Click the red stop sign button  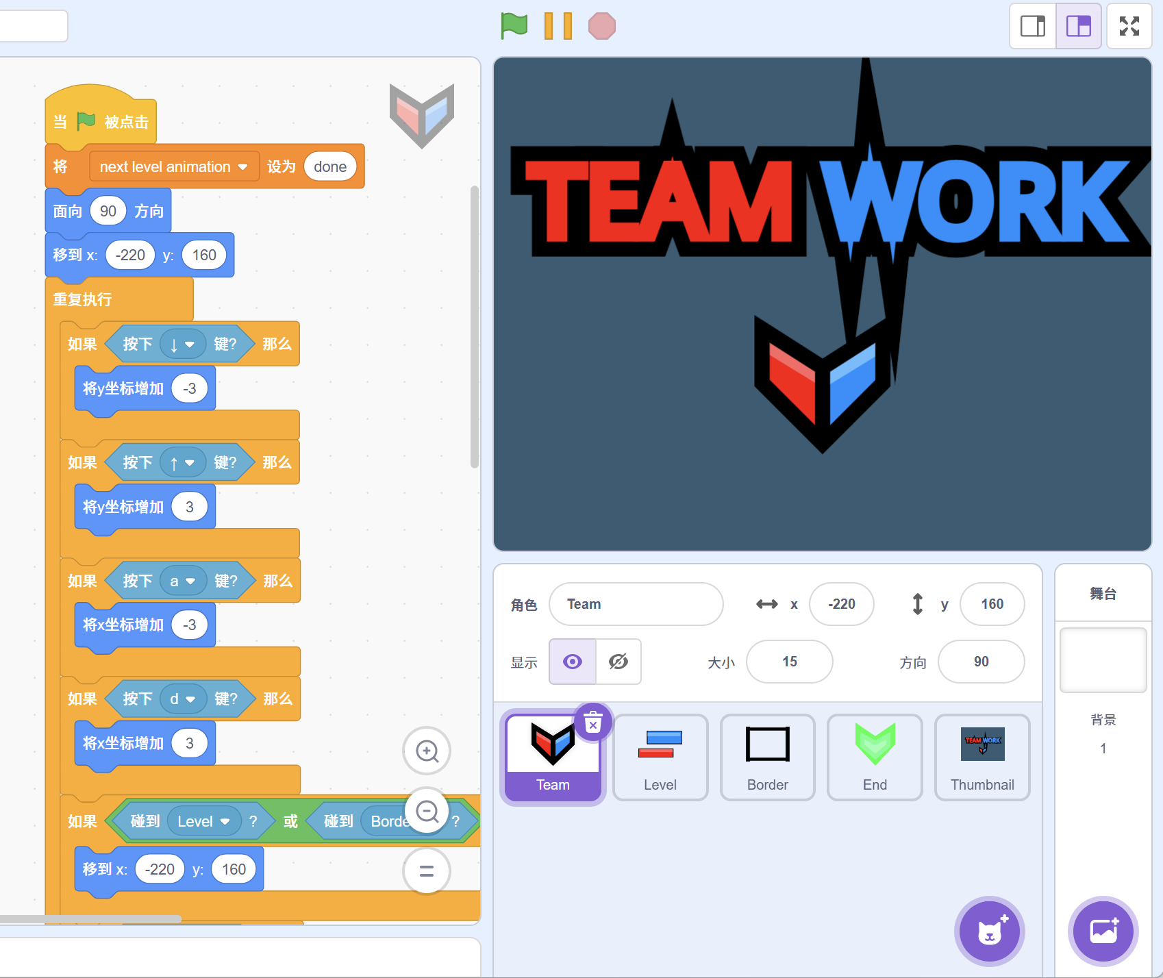[x=601, y=26]
